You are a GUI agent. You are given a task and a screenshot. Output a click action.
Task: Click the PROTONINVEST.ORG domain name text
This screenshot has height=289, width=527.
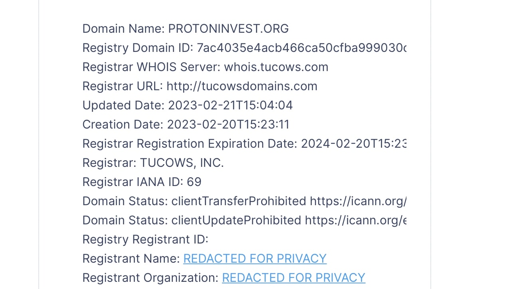[228, 29]
